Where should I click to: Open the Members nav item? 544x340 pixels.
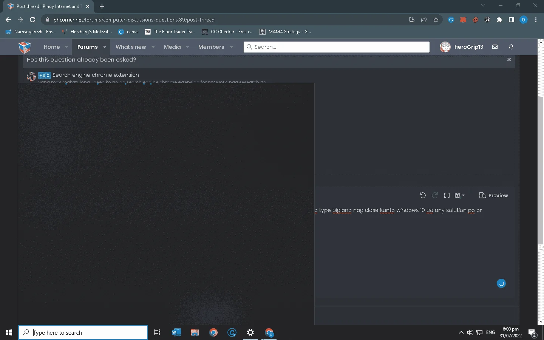[211, 47]
